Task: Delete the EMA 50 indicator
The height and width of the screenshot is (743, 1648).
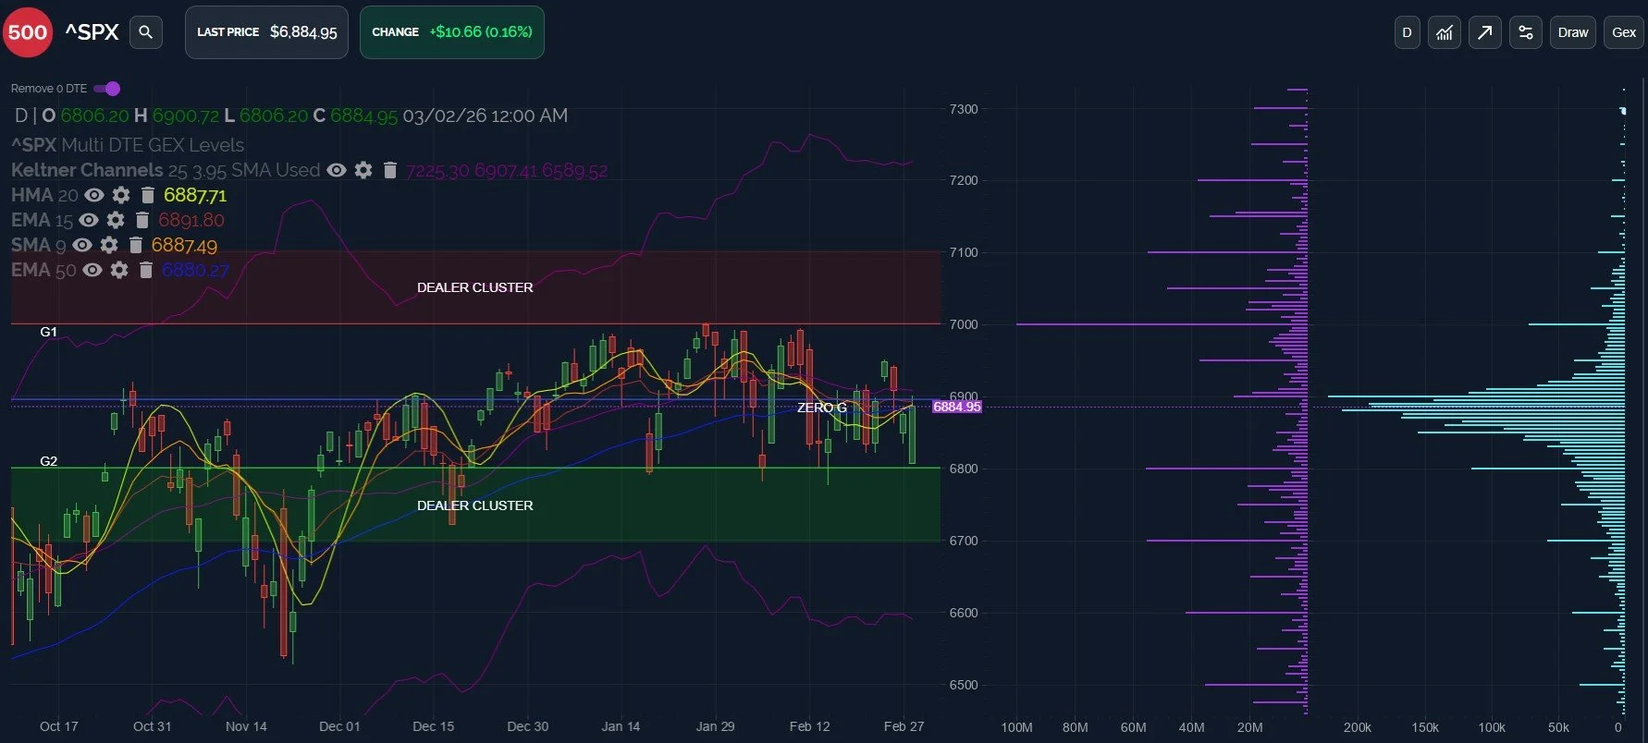Action: (145, 270)
